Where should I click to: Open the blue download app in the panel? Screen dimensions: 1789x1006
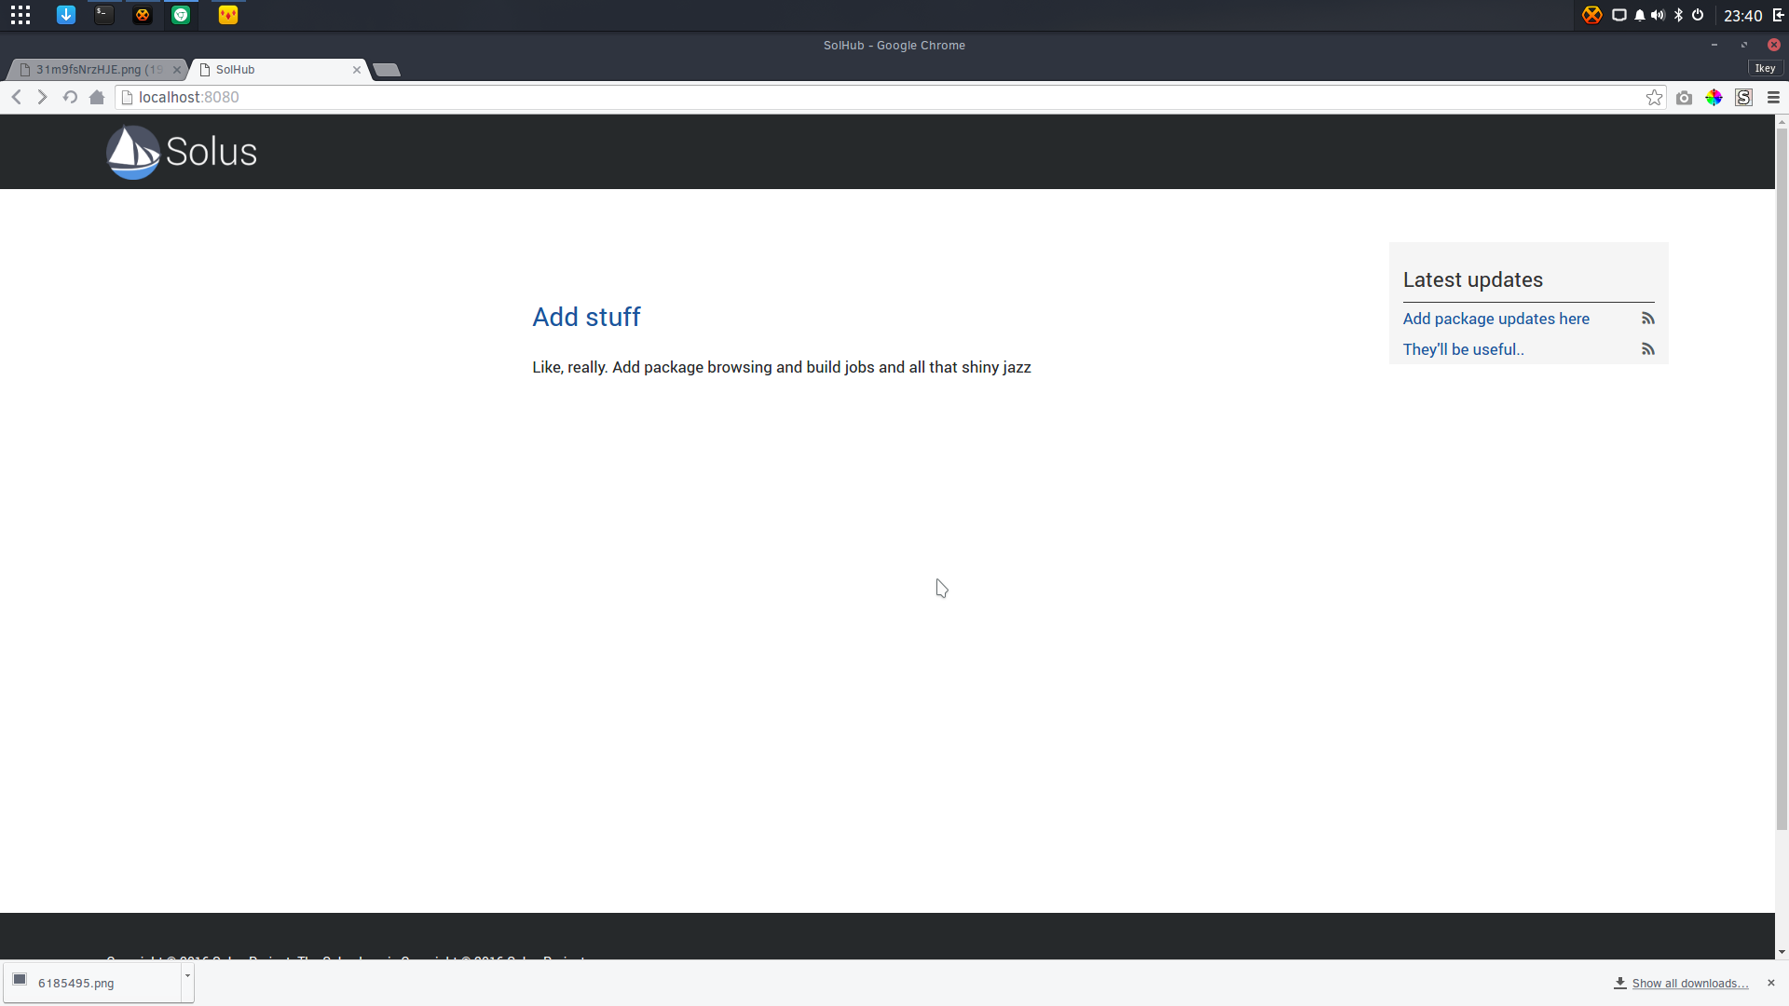(66, 15)
